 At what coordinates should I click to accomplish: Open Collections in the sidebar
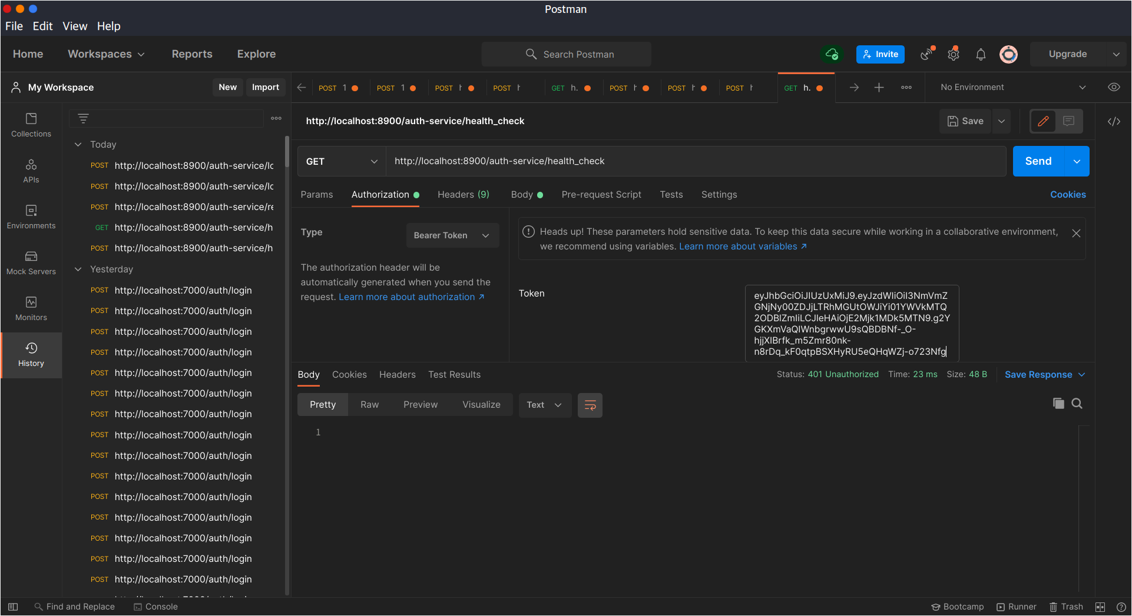tap(31, 125)
